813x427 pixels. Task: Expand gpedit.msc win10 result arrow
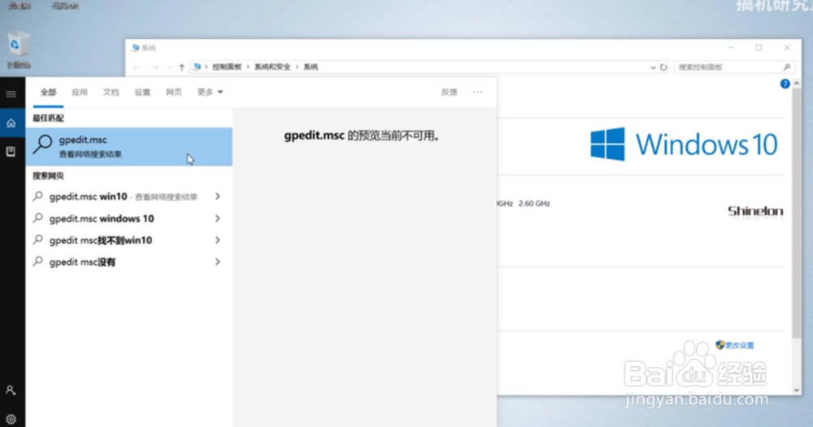click(x=218, y=196)
